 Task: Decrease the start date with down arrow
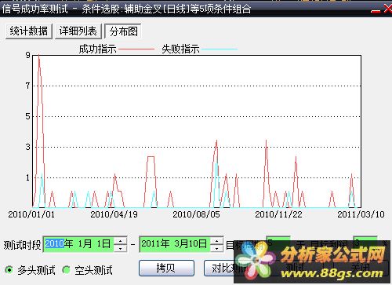click(121, 248)
